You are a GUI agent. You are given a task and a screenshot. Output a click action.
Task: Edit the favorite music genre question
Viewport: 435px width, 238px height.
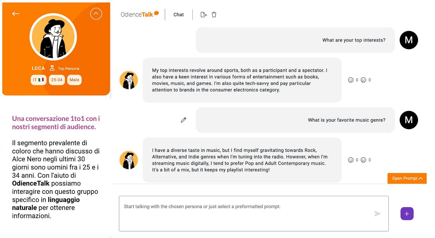[x=183, y=120]
